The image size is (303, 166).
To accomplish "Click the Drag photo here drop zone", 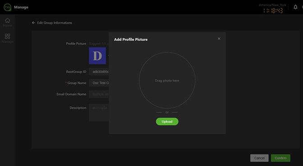I will pos(167,80).
